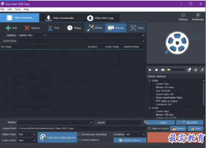The image size is (207, 148).
Task: Collapse the Audio node in option summary
Action: pyautogui.click(x=149, y=108)
